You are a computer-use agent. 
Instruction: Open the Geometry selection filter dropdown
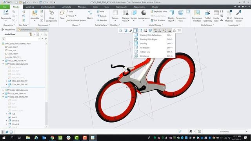point(247,132)
